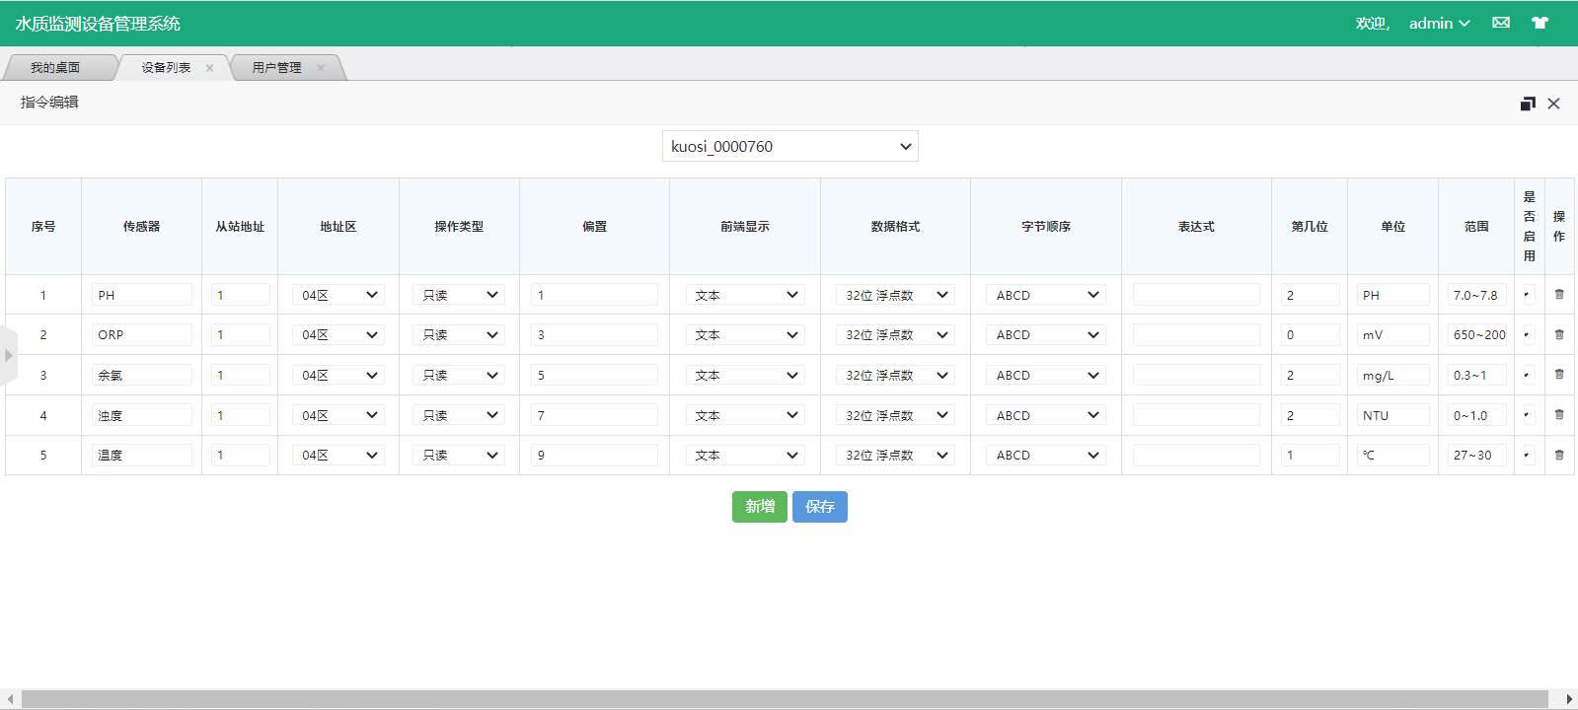Viewport: 1578px width, 710px height.
Task: Open the 是否启用 selector for PH row
Action: [1528, 295]
